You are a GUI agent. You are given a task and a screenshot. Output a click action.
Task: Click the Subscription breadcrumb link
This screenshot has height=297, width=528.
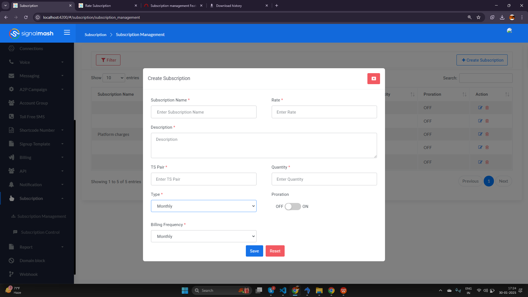[95, 35]
